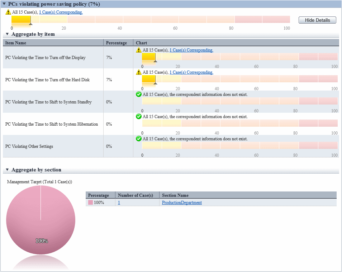
Task: Collapse the PCs violating power saving policy section
Action: 4,4
